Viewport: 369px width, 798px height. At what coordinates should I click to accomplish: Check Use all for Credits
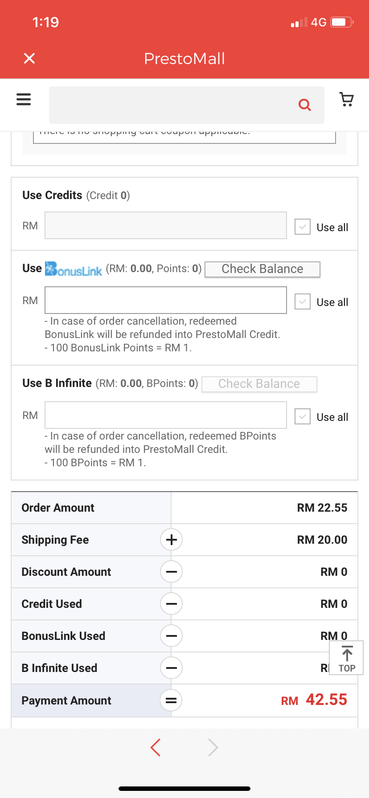[303, 227]
